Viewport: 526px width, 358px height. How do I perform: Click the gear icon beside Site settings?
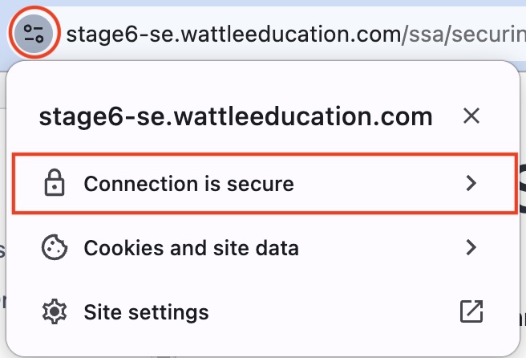pos(54,311)
